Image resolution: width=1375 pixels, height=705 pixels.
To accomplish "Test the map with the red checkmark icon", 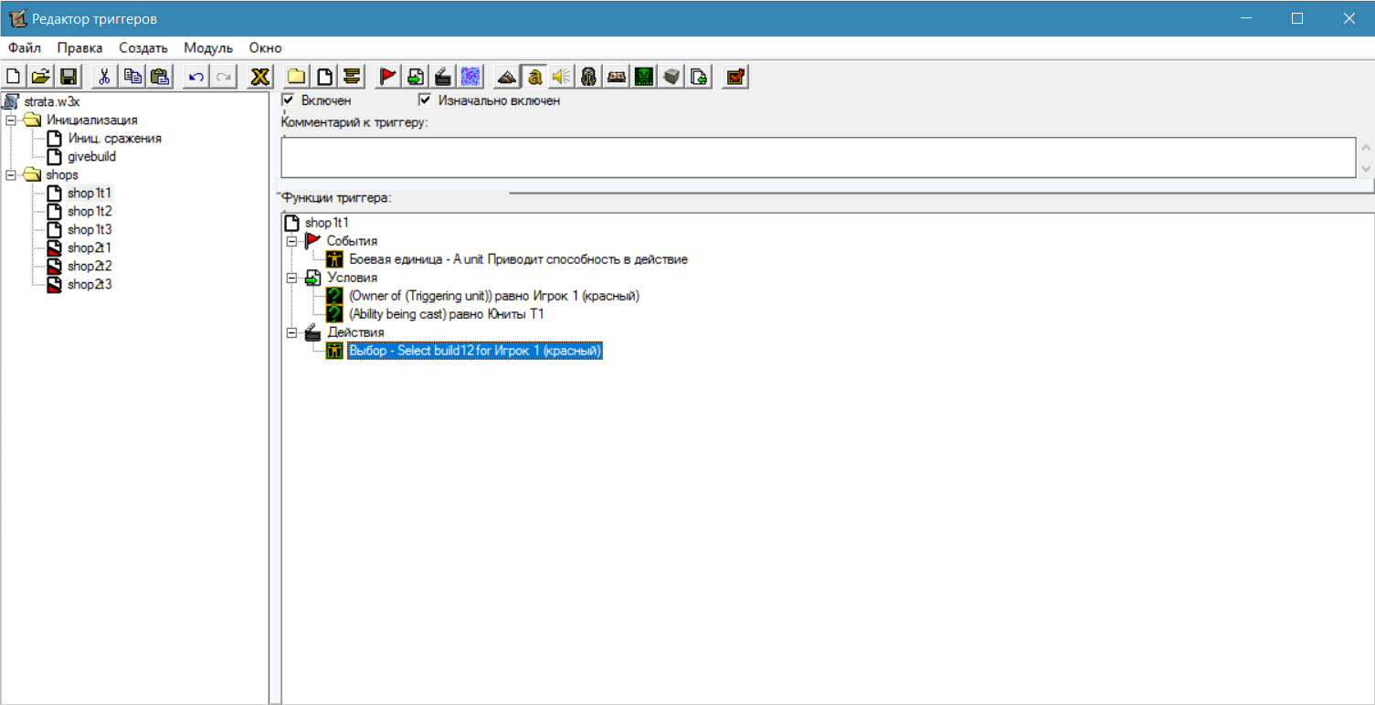I will 735,77.
